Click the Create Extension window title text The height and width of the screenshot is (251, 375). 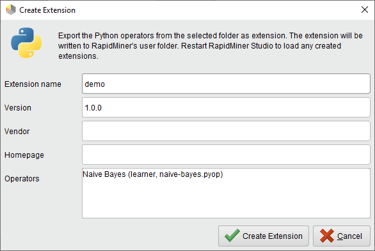tap(47, 10)
